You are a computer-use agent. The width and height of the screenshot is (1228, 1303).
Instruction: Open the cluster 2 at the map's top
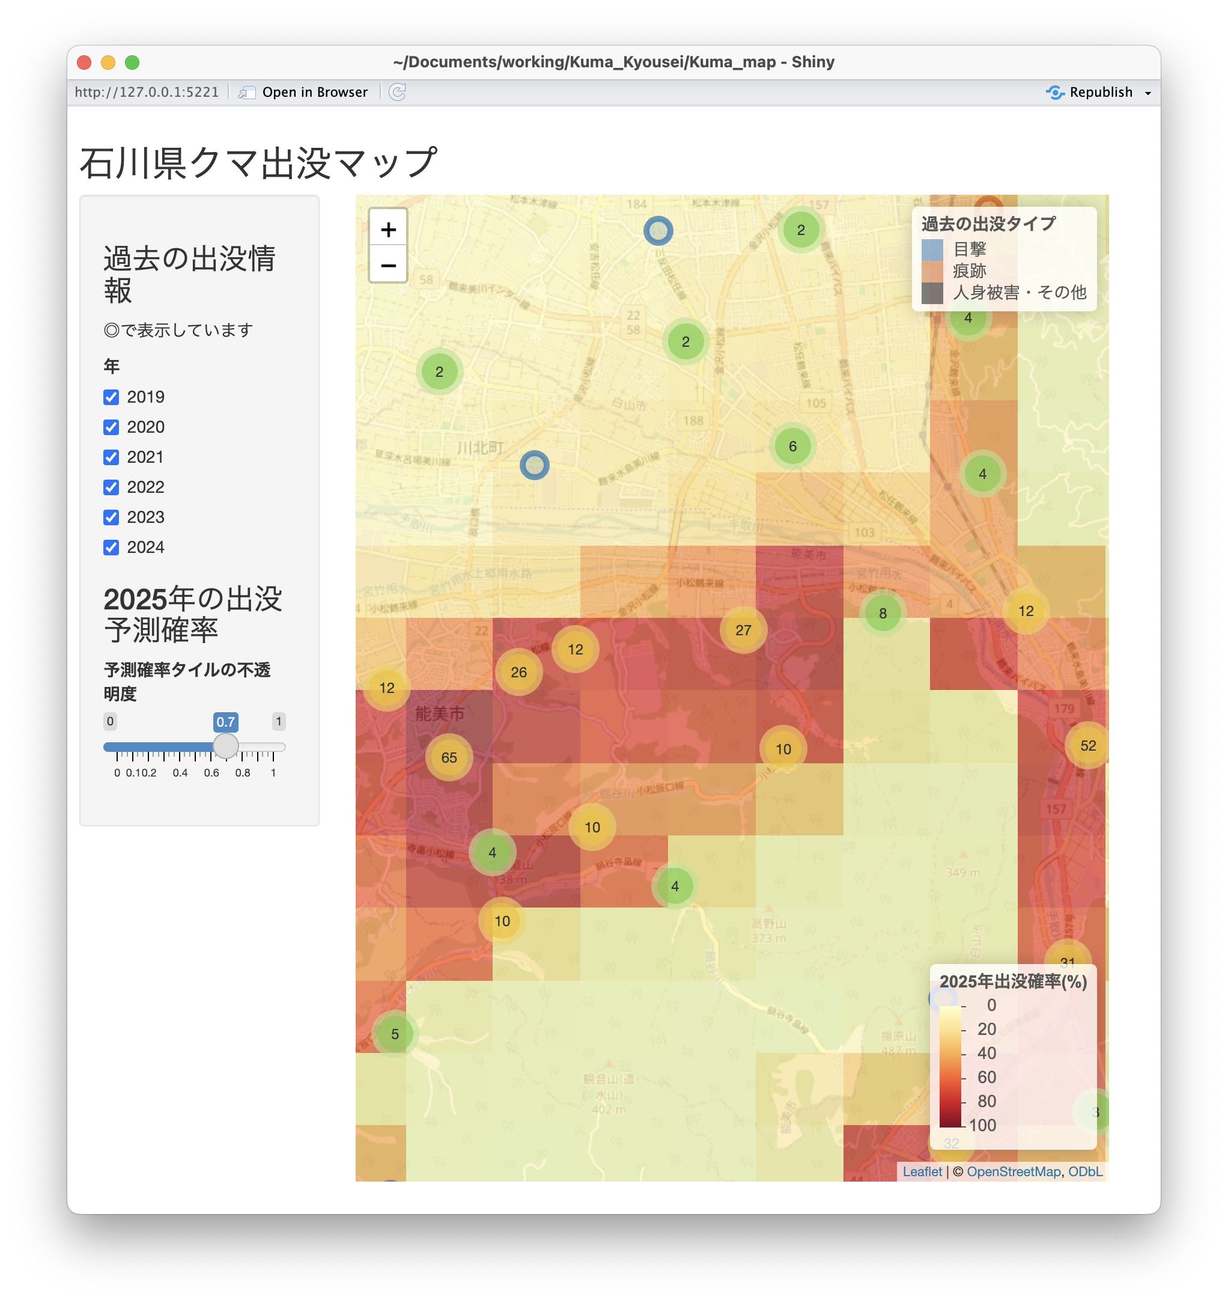point(800,230)
